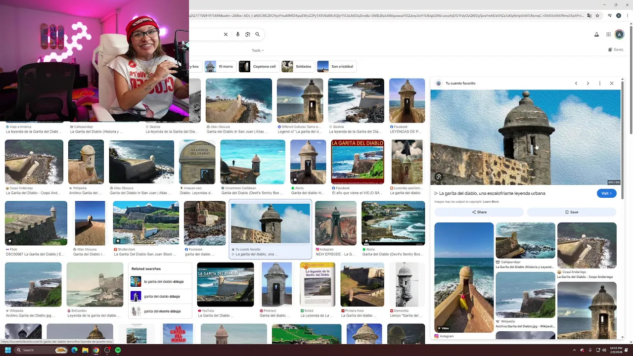This screenshot has width=633, height=356.
Task: Open the Shutterstock La Garita Del Diablo thumbnail
Action: [146, 223]
